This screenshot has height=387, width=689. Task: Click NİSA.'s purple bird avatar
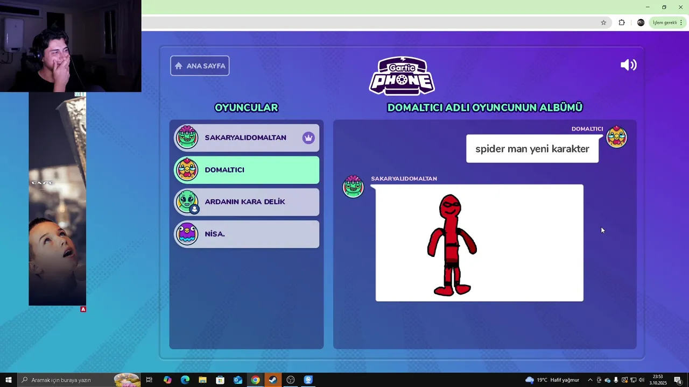(187, 234)
